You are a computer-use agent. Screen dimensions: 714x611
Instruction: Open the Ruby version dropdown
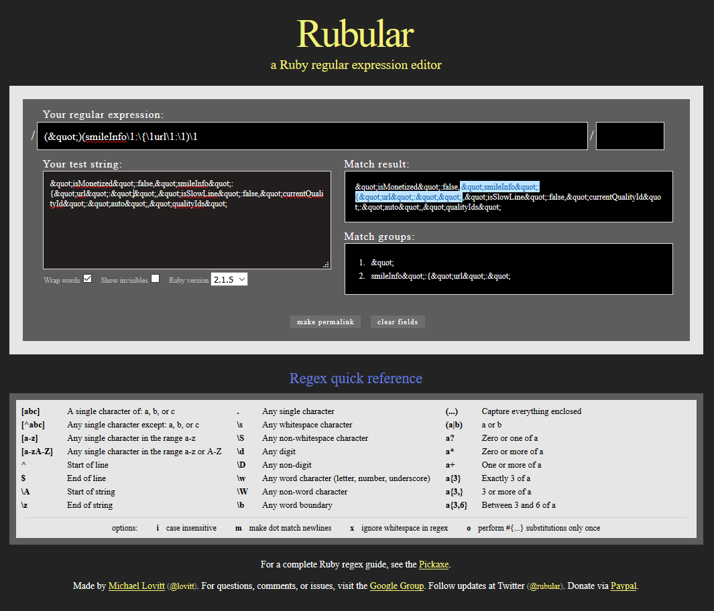tap(229, 279)
